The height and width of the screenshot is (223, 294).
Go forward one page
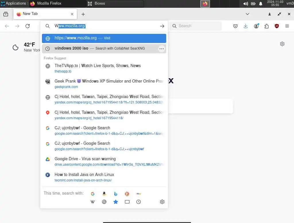[17, 26]
